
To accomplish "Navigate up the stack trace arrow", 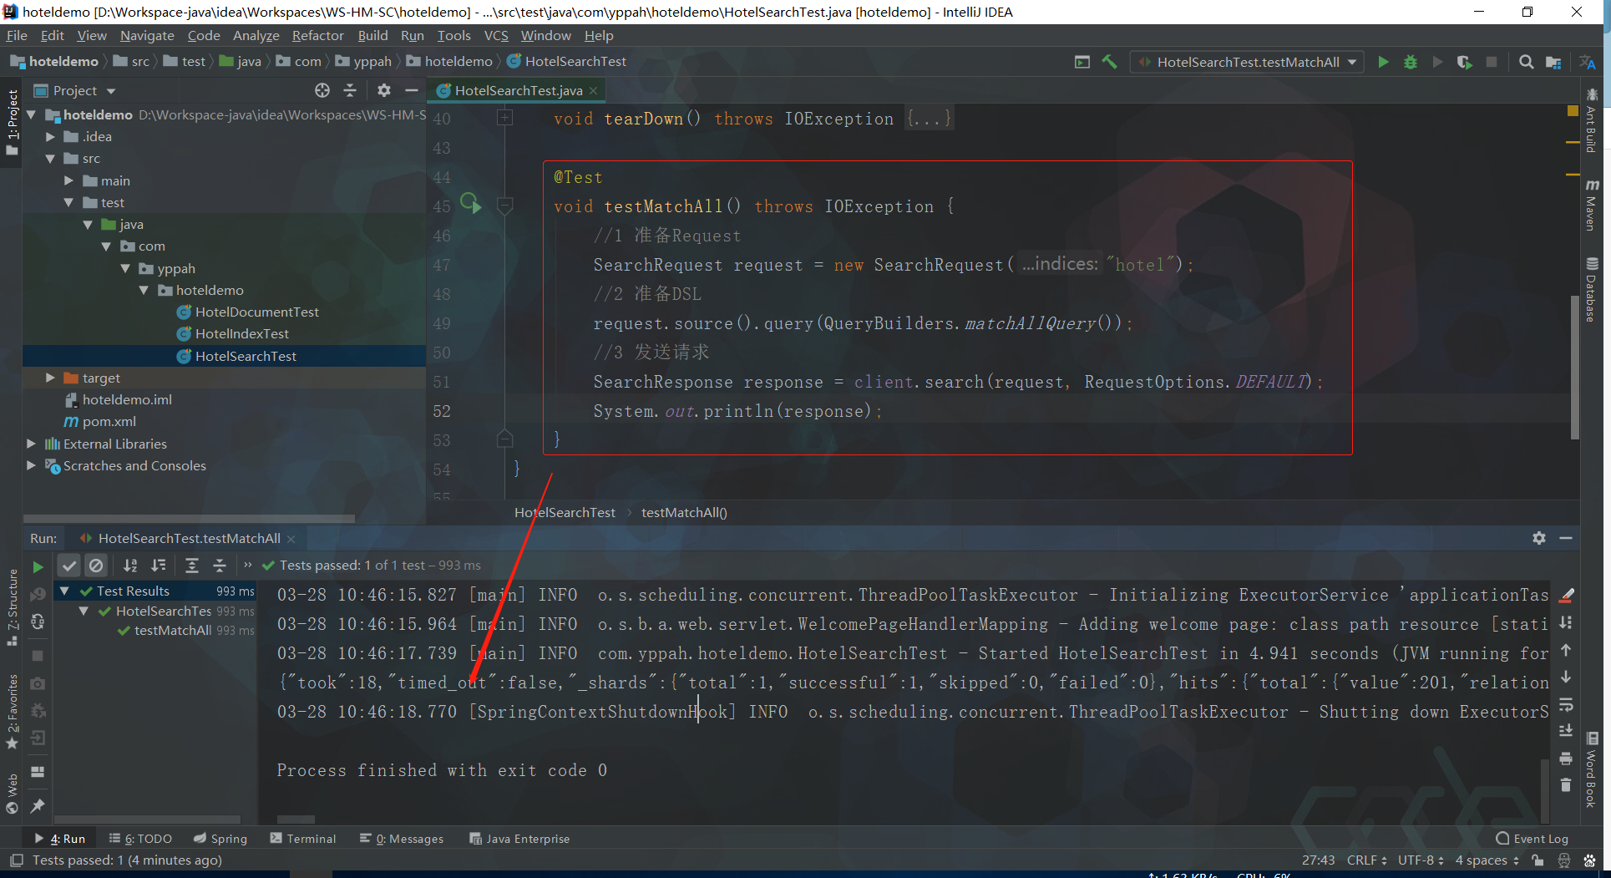I will click(x=1566, y=650).
